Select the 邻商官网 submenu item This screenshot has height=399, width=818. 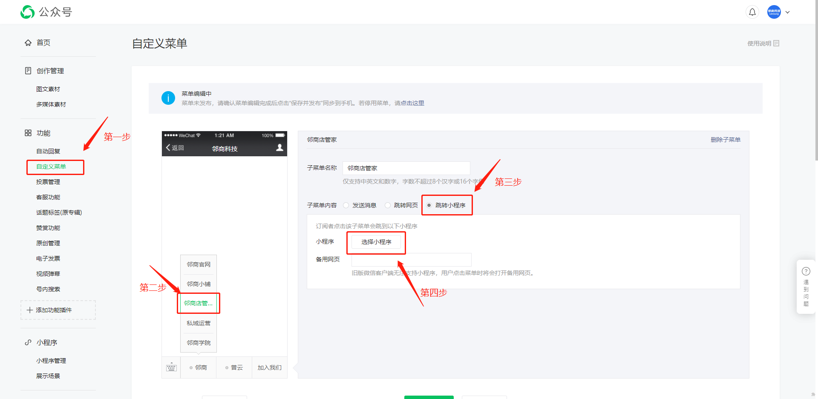[199, 264]
